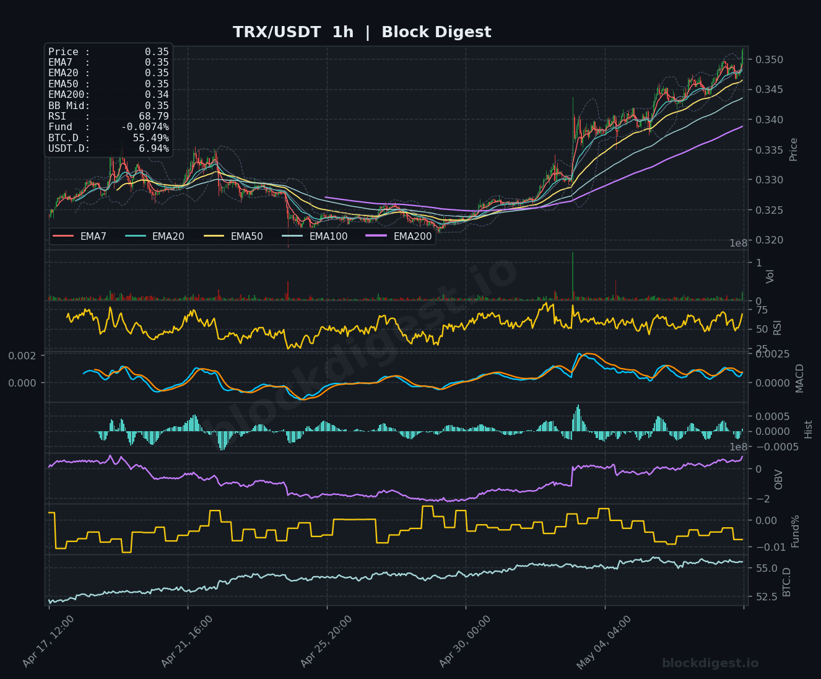Click the 0.325 price axis tick

(768, 210)
